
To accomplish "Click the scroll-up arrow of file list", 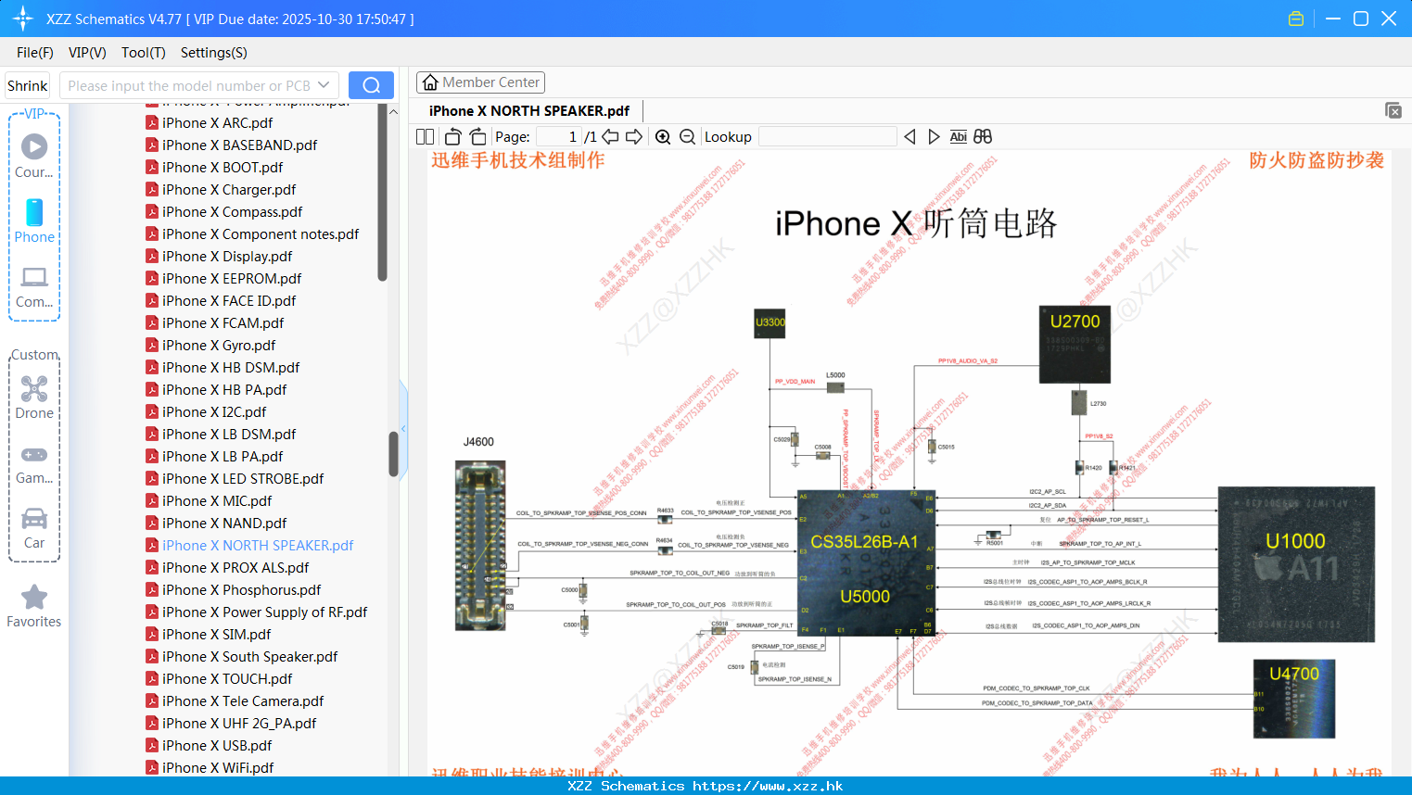I will 393,112.
